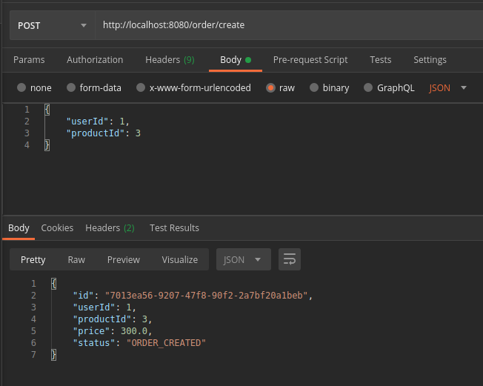Screen dimensions: 483x386
Task: Choose x-www-form-urlencoded body type
Action: tap(141, 87)
